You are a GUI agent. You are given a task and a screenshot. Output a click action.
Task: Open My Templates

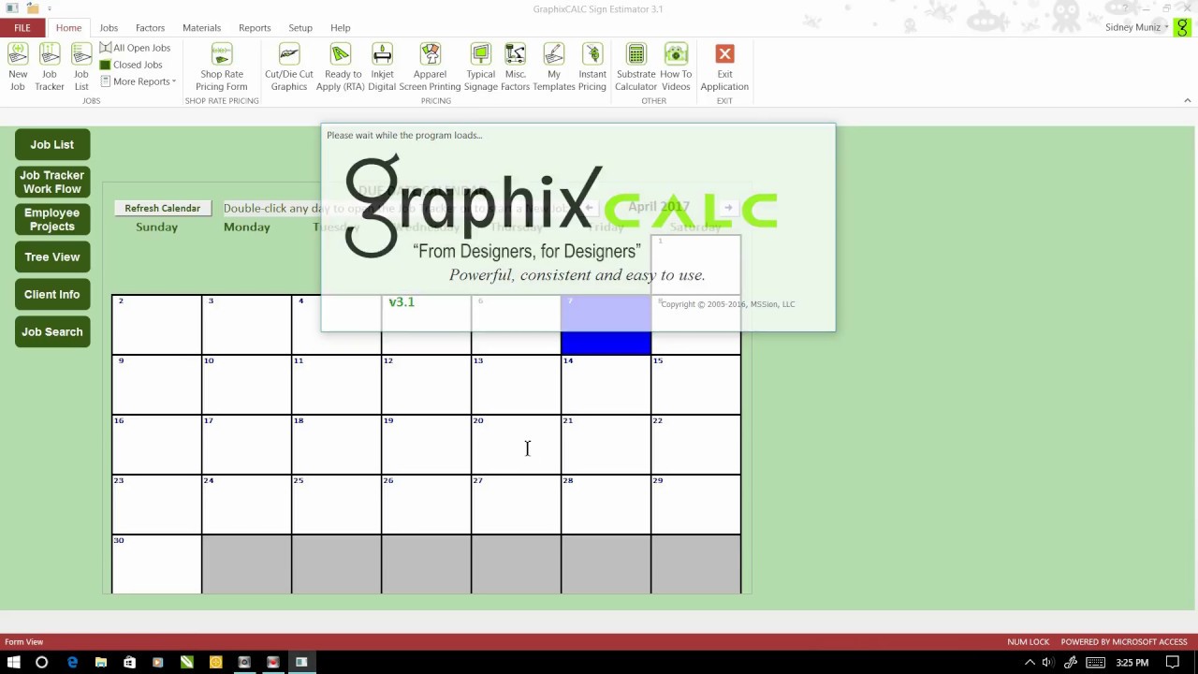coord(554,67)
